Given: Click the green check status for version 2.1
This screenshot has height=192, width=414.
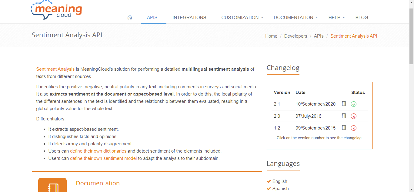Looking at the screenshot, I should pos(353,104).
